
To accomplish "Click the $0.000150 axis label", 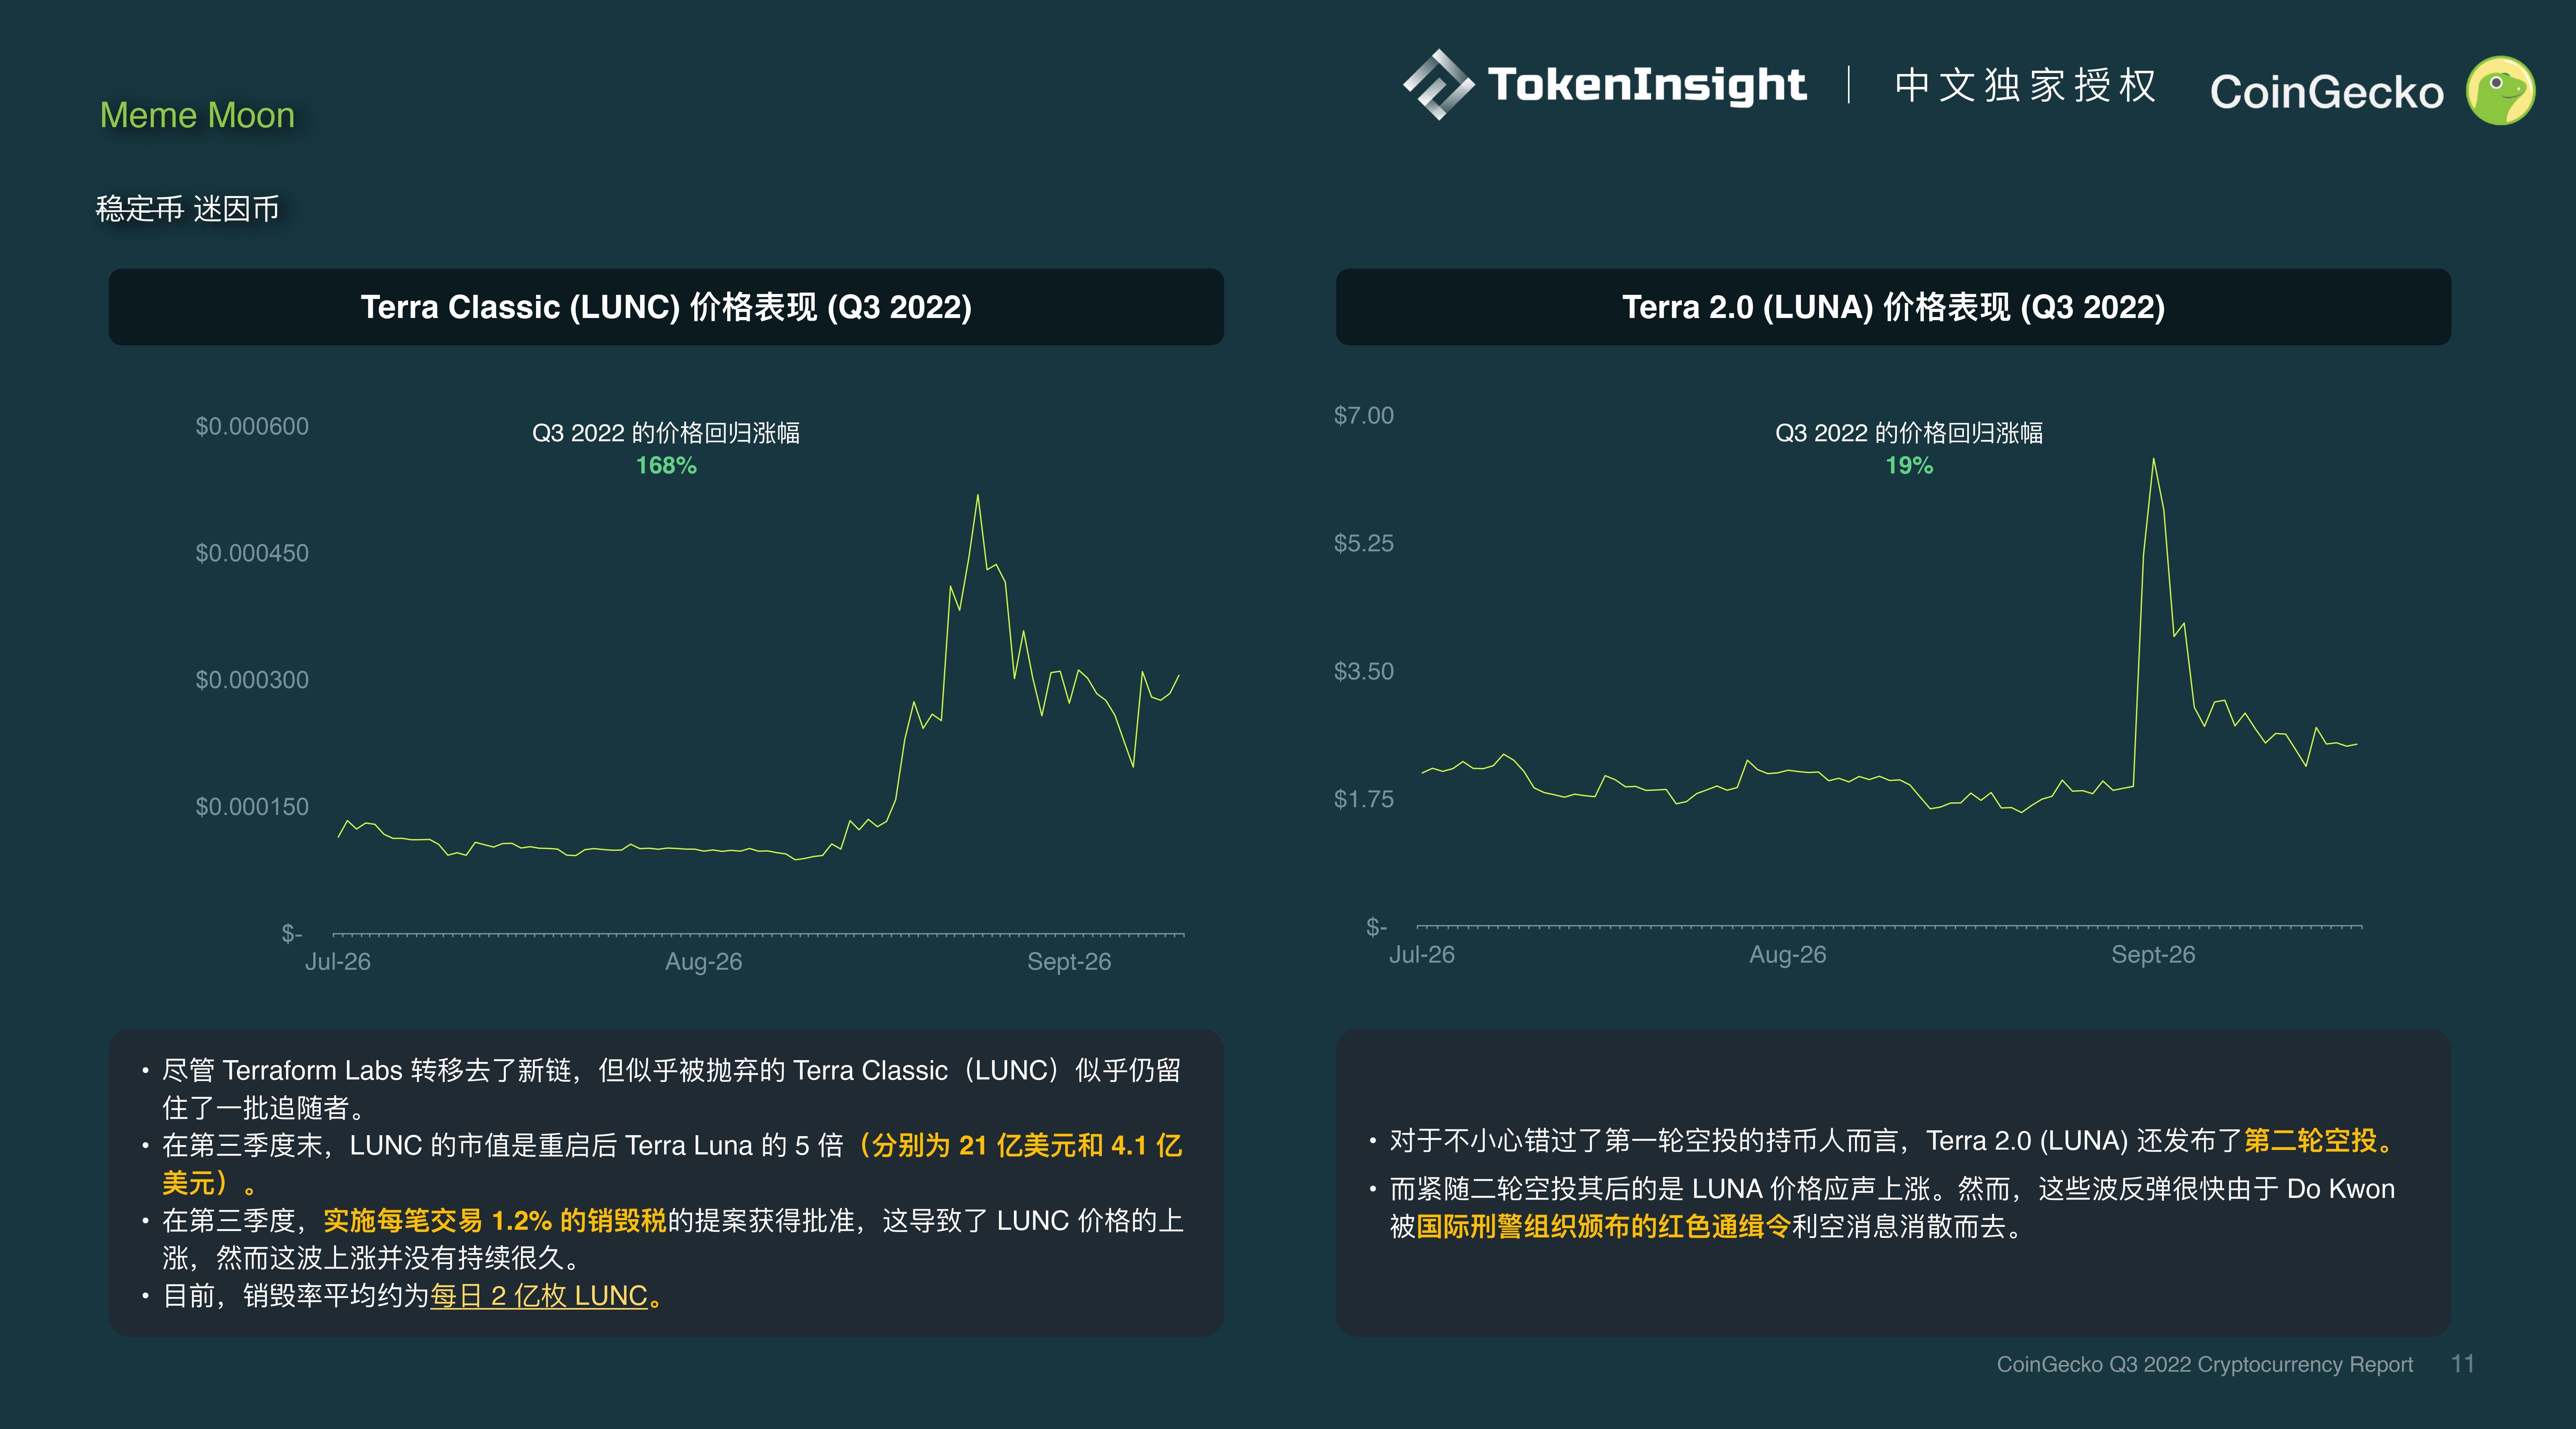I will coord(252,808).
